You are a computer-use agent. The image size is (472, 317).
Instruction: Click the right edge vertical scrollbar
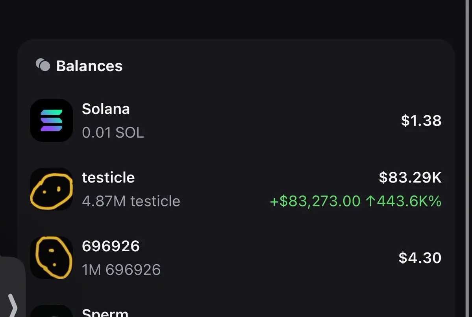click(467, 157)
